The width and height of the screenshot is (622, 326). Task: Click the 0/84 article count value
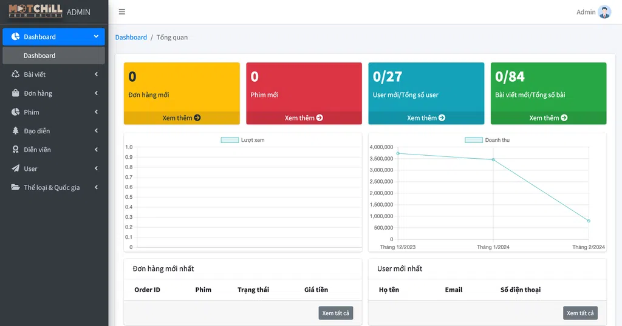tap(510, 76)
